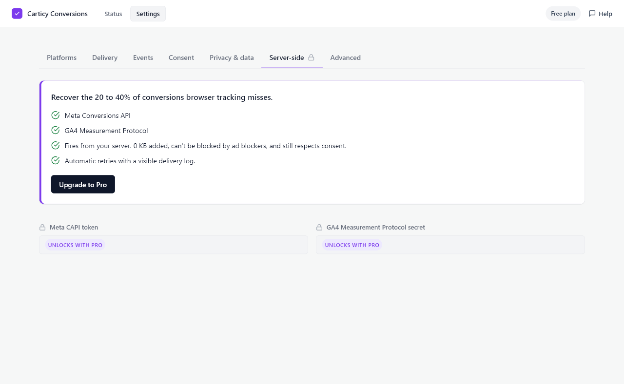624x384 pixels.
Task: Select the Privacy & data tab
Action: pos(232,58)
